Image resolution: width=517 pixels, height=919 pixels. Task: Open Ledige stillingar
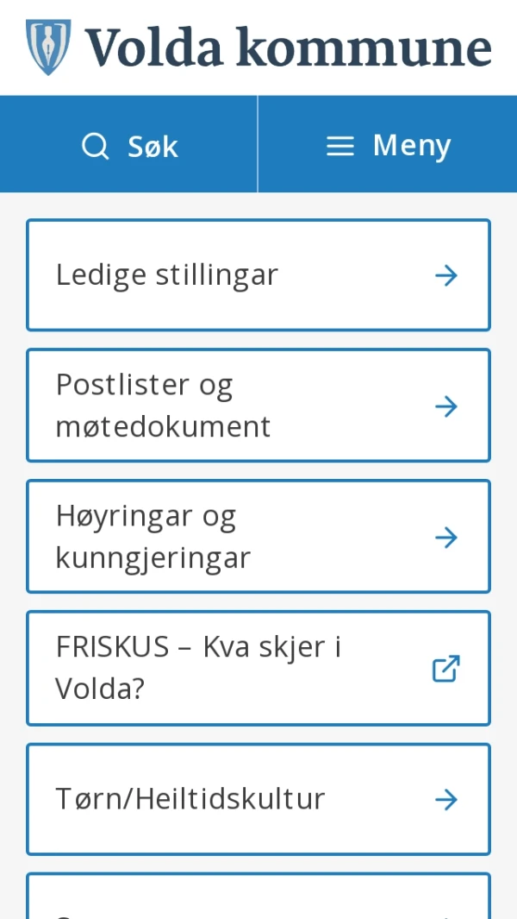pyautogui.click(x=258, y=274)
